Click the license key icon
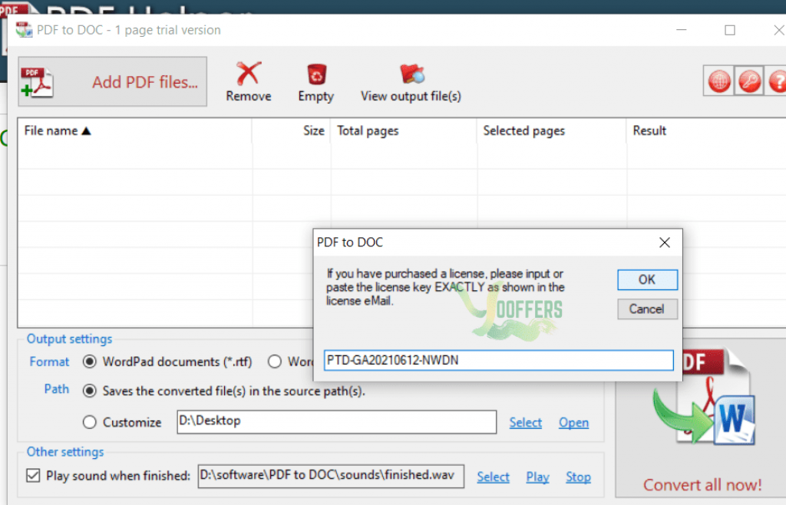The image size is (786, 505). 749,81
